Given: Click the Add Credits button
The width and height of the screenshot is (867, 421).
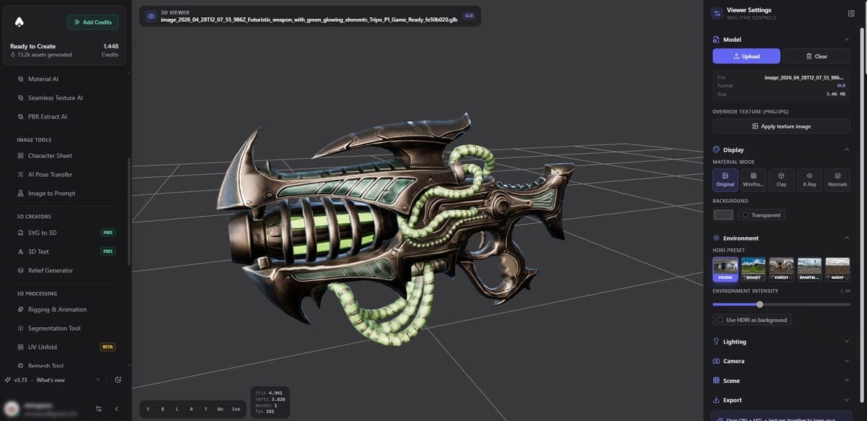Looking at the screenshot, I should click(x=93, y=22).
